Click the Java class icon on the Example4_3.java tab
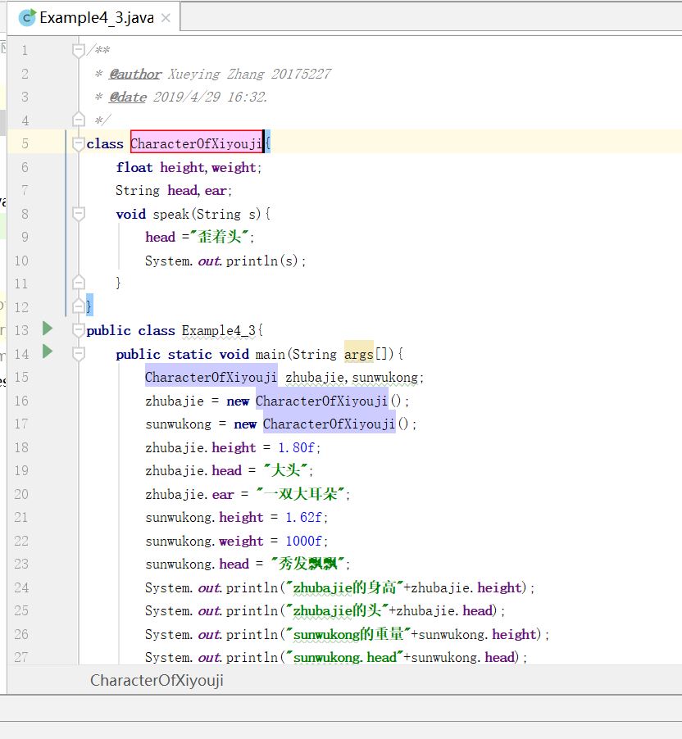The height and width of the screenshot is (739, 682). click(28, 17)
